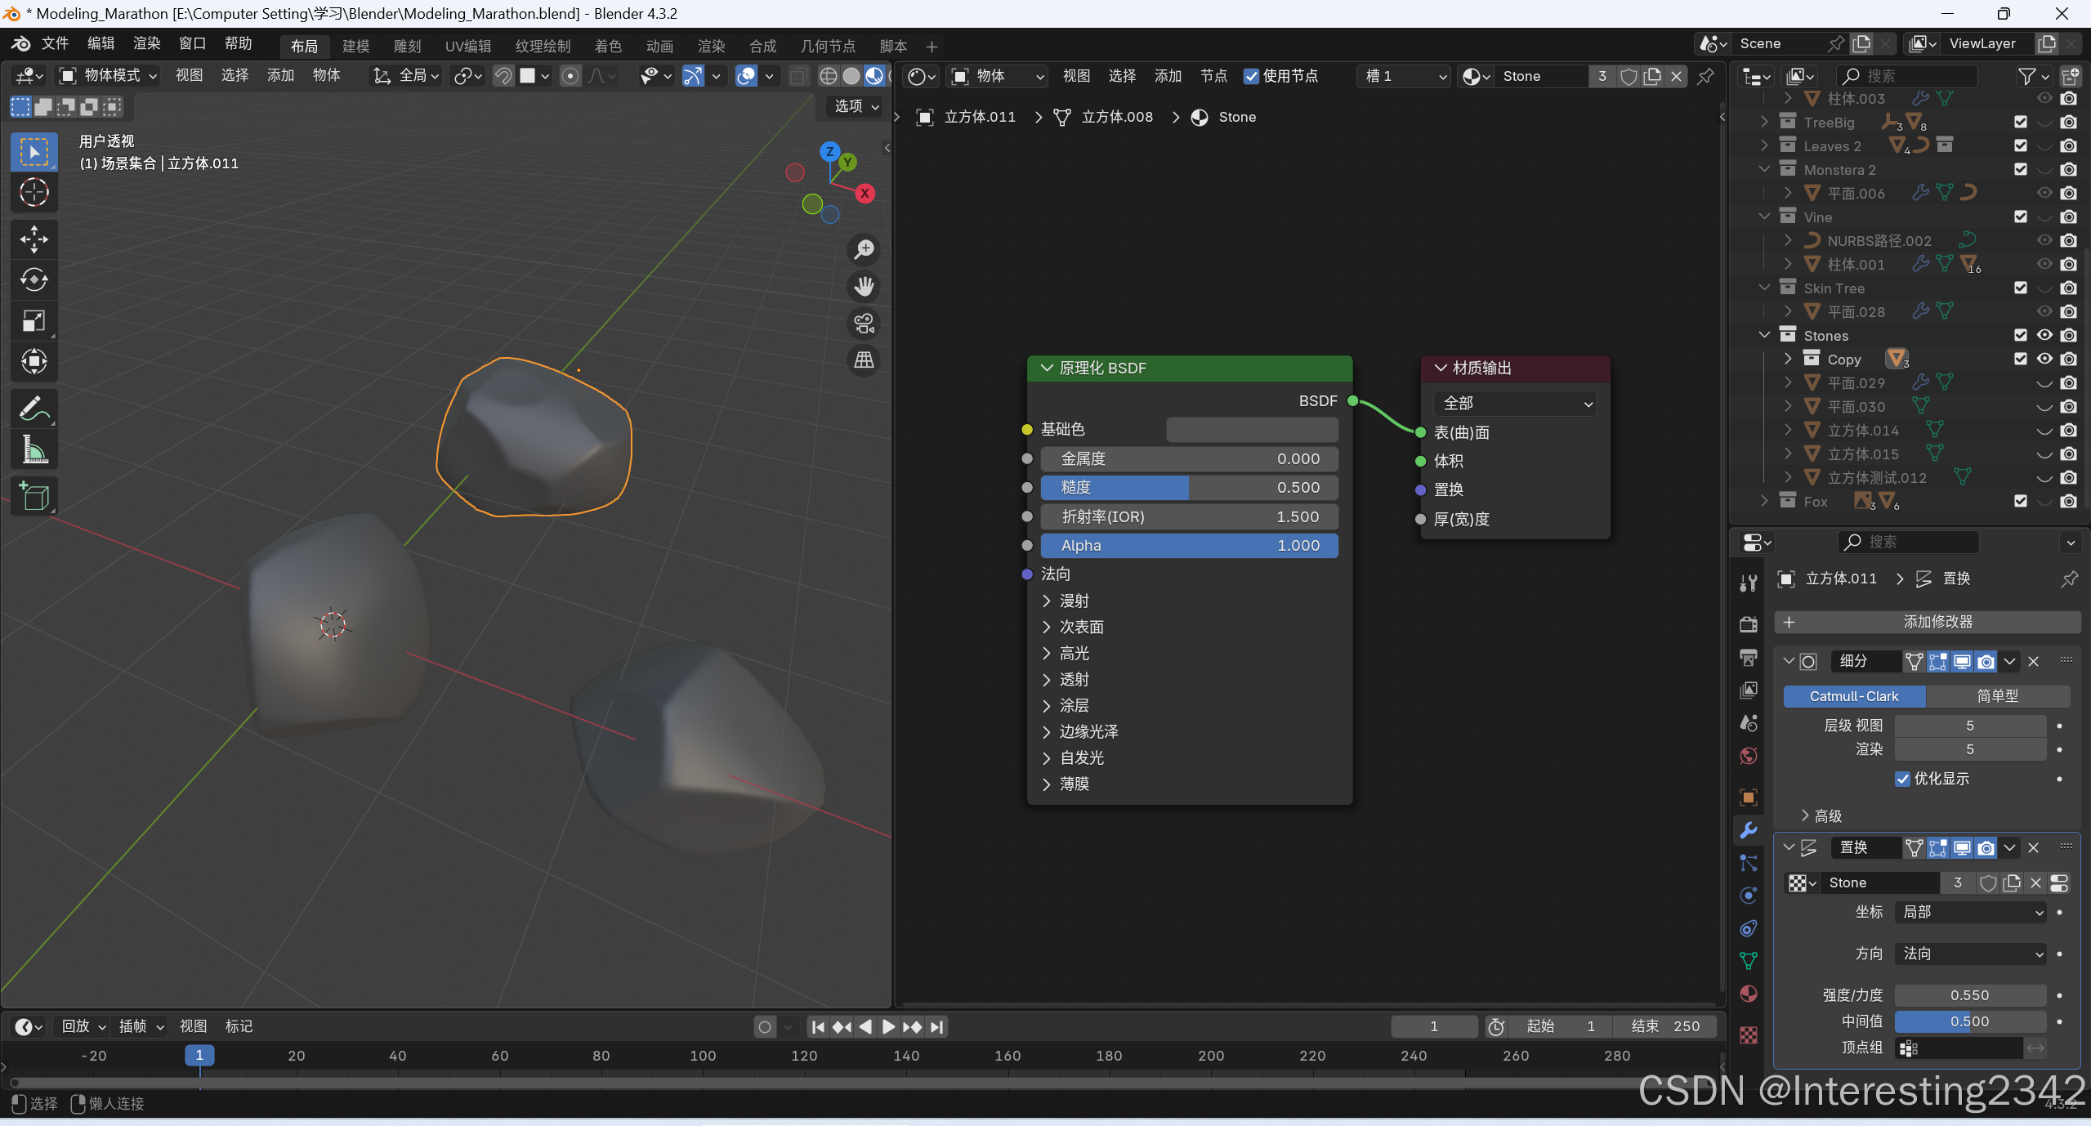Uncheck the 使用节点 checkbox

(1251, 76)
